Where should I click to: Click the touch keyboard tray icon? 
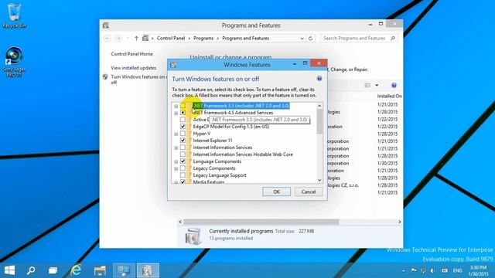(445, 270)
